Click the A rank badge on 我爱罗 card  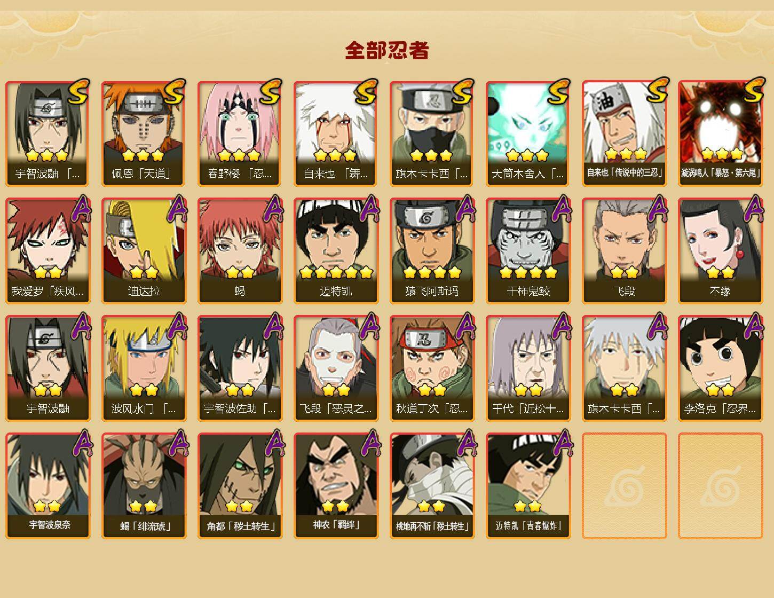tap(81, 208)
